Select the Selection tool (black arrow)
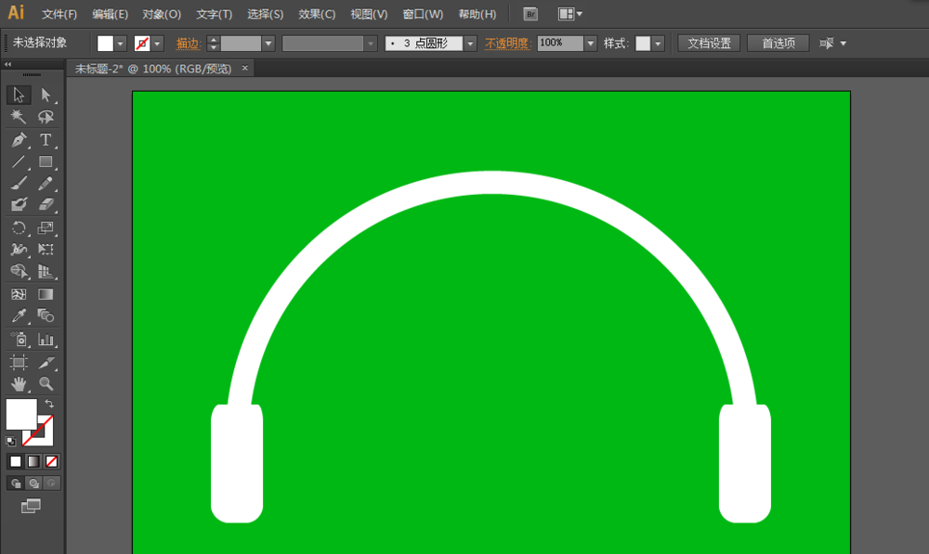 coord(19,95)
